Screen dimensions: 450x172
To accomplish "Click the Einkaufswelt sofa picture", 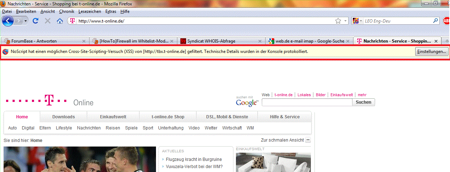I will tap(273, 162).
